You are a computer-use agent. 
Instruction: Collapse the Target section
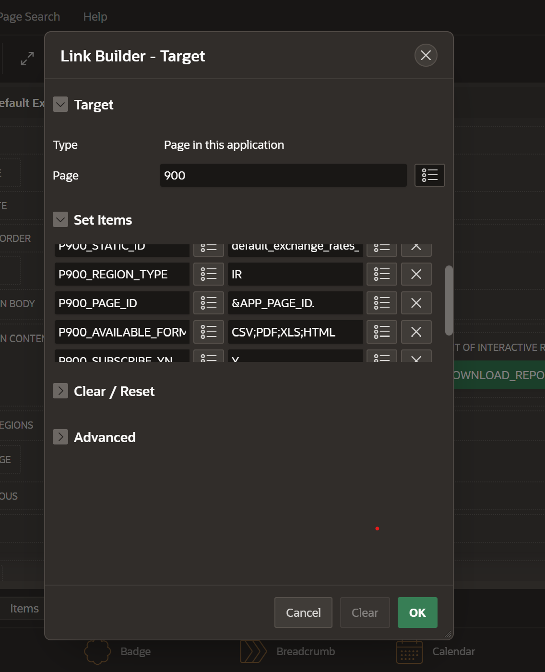pos(60,104)
